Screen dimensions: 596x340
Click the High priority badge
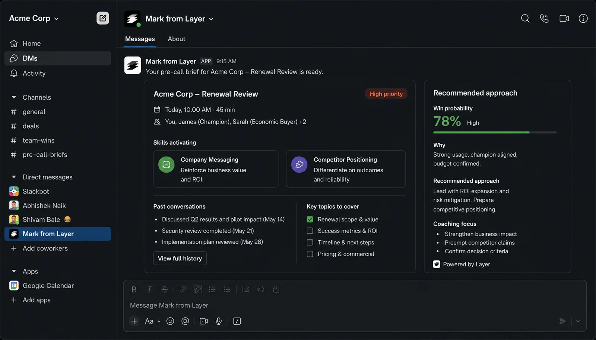pos(386,94)
